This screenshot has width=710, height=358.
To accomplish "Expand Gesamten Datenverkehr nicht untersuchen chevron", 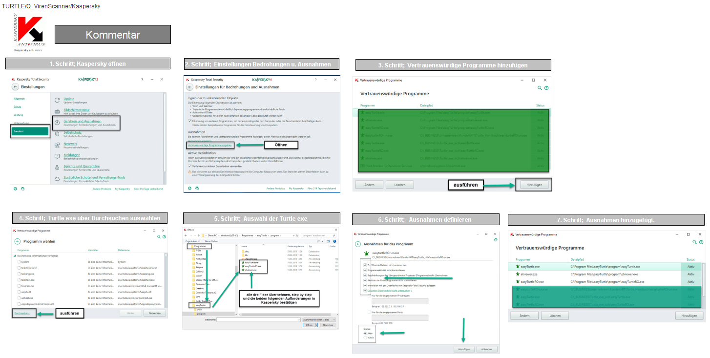I will click(411, 291).
